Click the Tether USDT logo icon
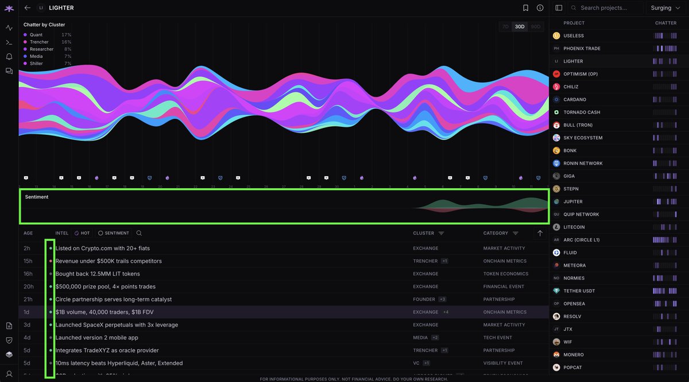Screen dimensions: 689x382 coord(556,291)
